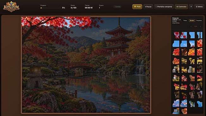
Task: Click the Kingdom of Pieces logo
Action: pos(11,7)
